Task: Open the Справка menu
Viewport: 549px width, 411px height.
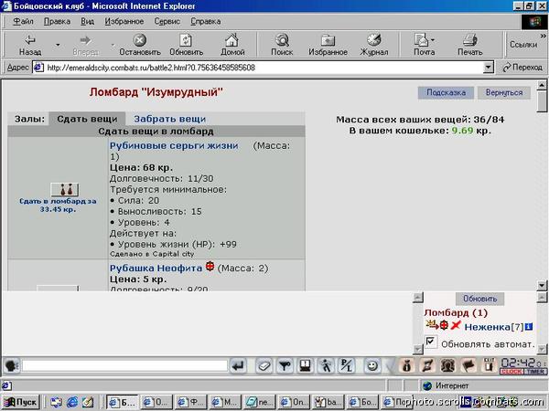Action: point(206,21)
